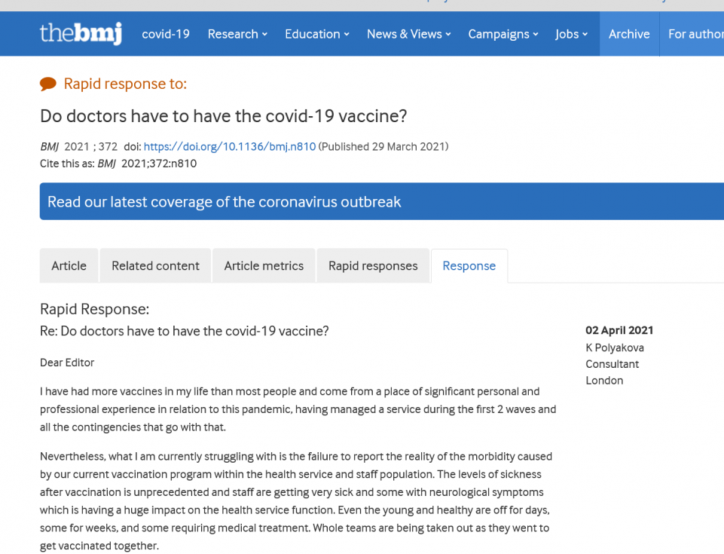This screenshot has width=724, height=554.
Task: Switch to the Article tab
Action: (x=69, y=265)
